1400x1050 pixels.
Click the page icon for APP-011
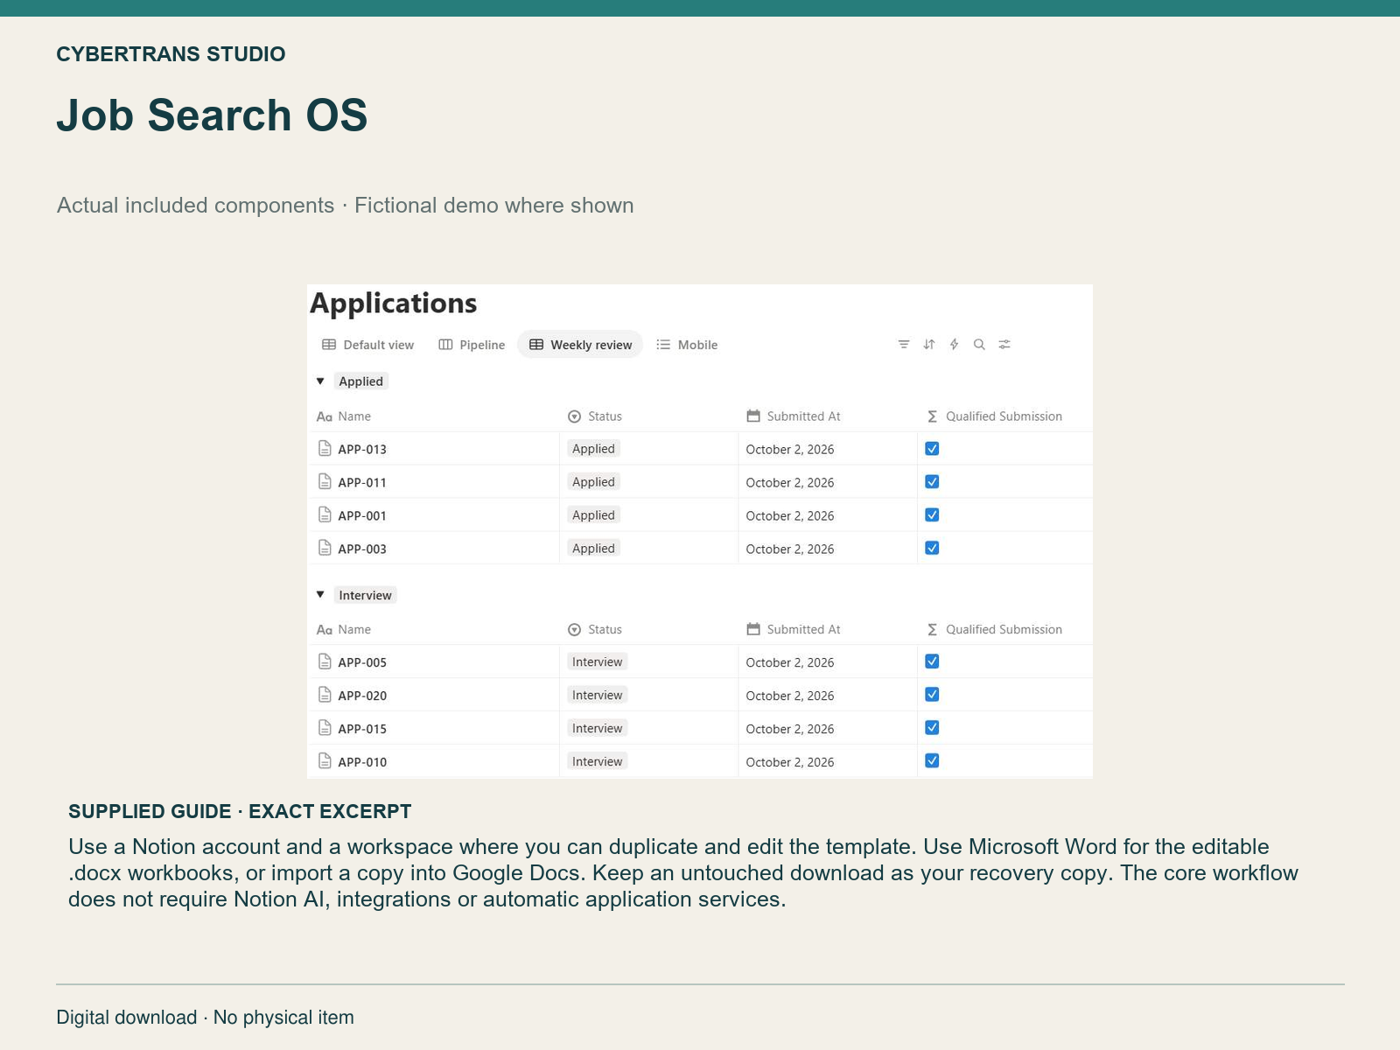325,482
